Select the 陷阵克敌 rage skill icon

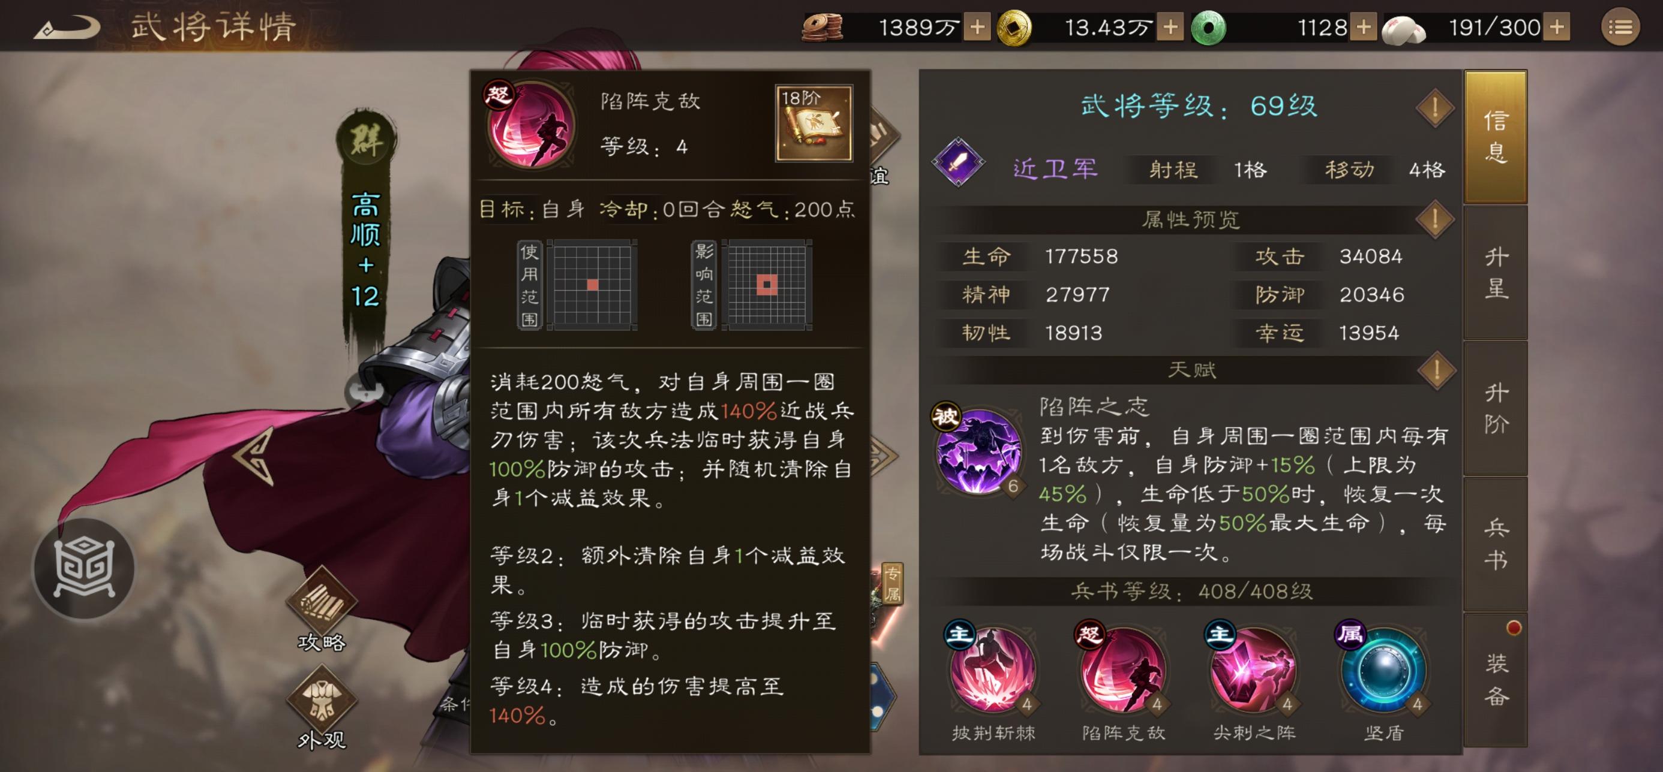(1123, 669)
